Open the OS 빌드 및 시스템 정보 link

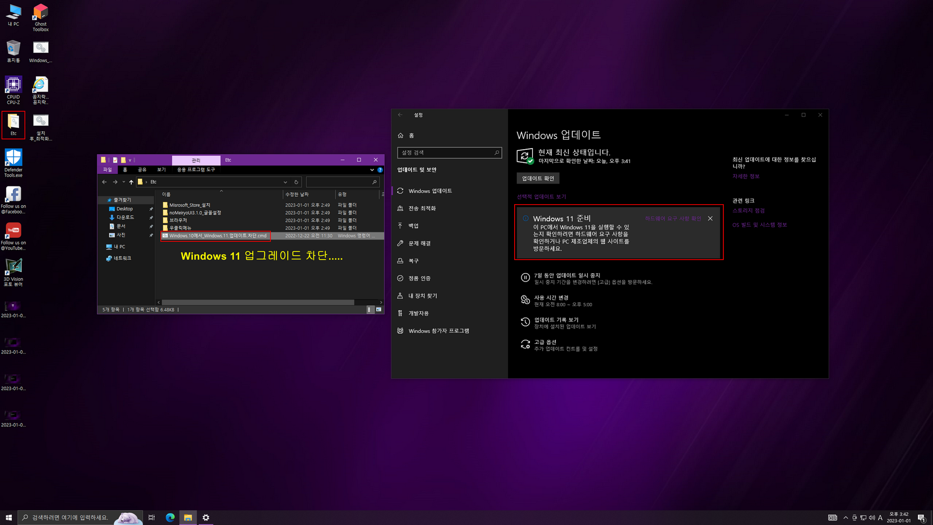click(x=760, y=225)
